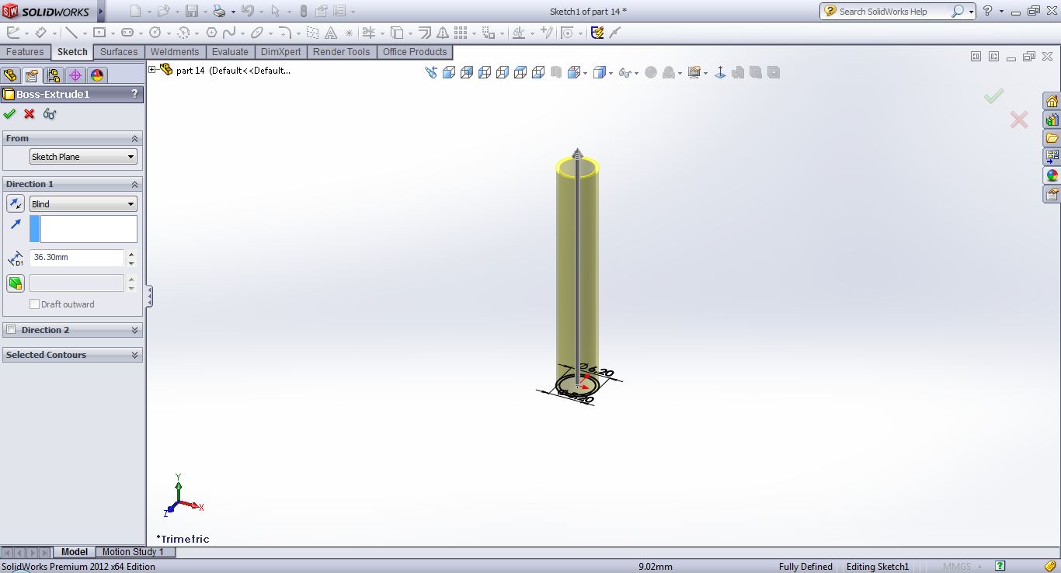1061x573 pixels.
Task: Expand the Selected Contours section
Action: tap(135, 355)
